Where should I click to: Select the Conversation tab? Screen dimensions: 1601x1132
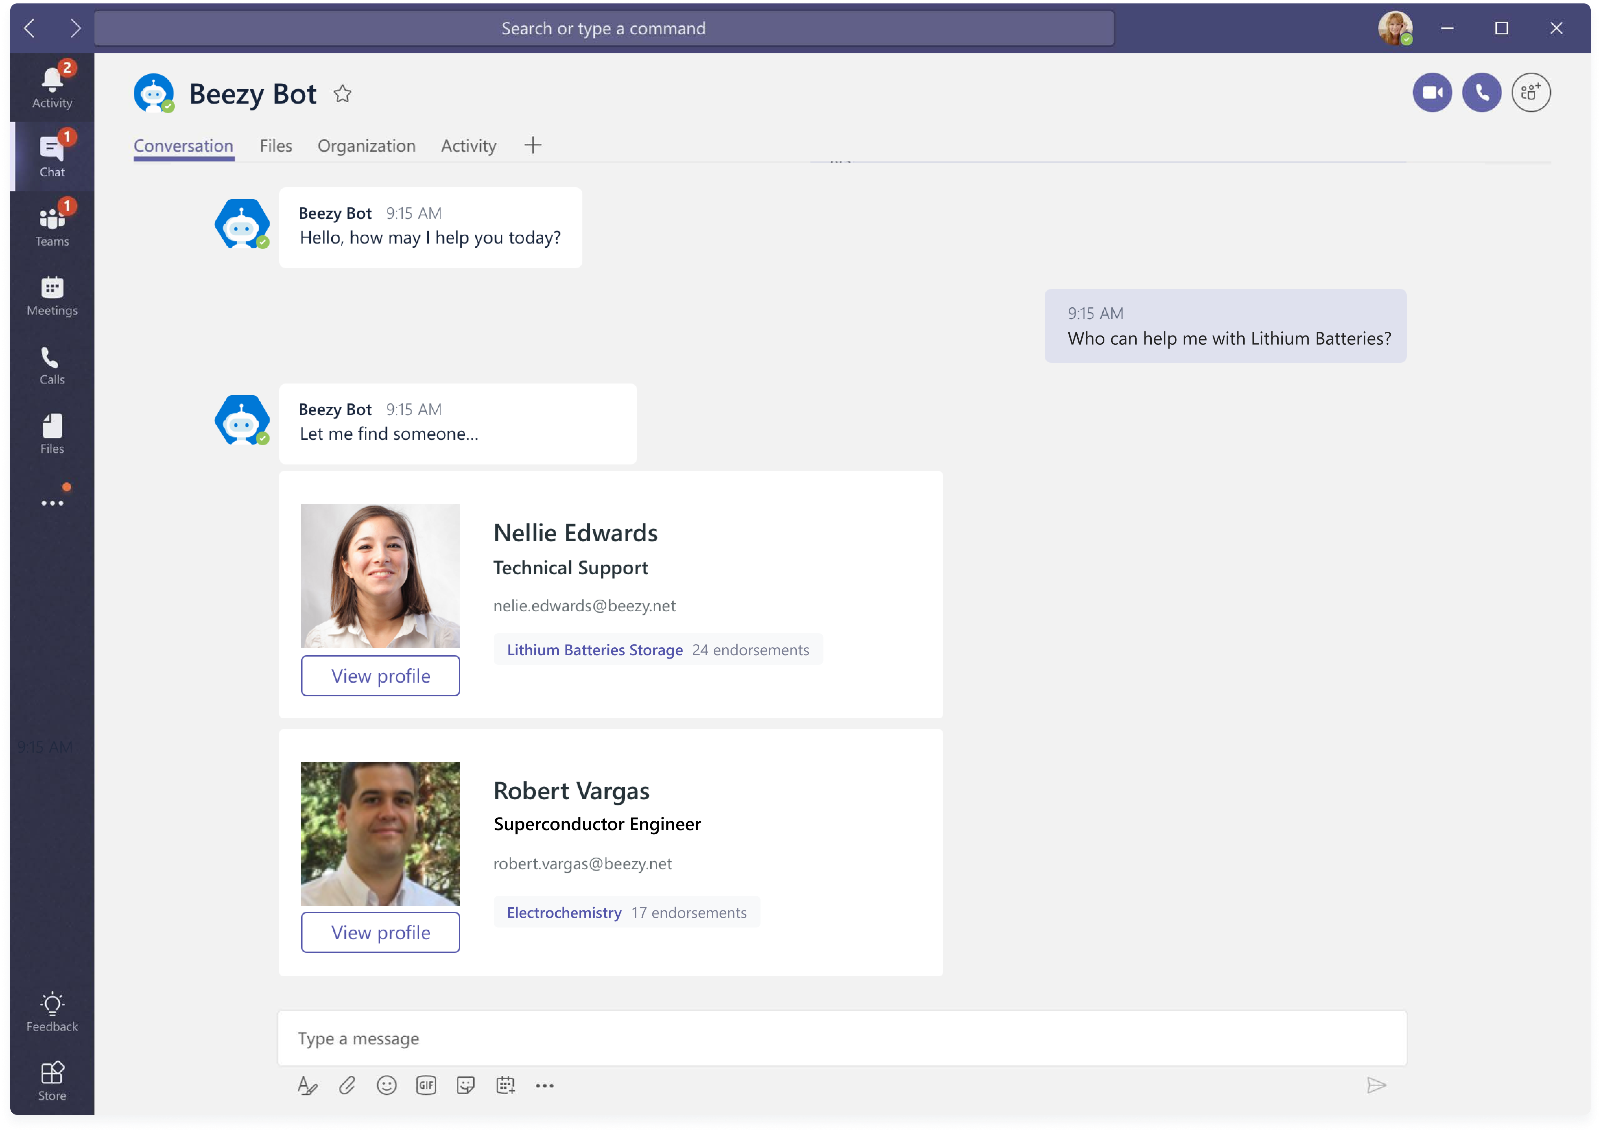tap(183, 146)
